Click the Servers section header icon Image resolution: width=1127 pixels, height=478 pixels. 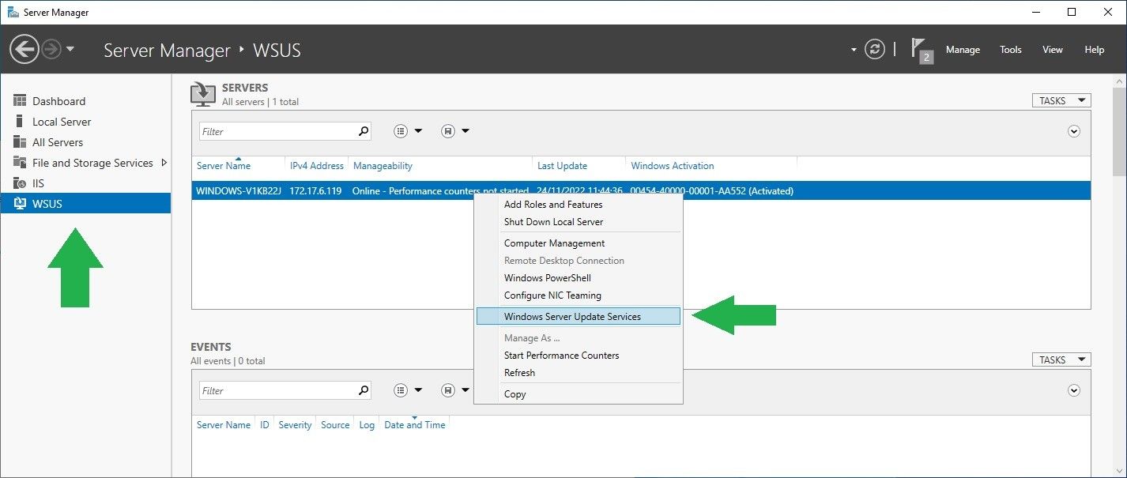click(x=203, y=94)
